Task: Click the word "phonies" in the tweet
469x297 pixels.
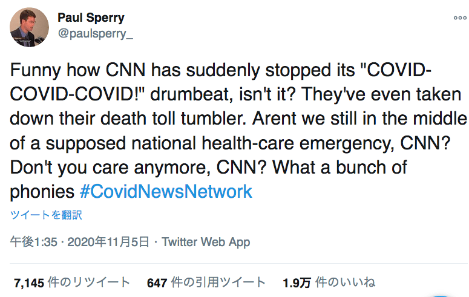Action: tap(42, 192)
